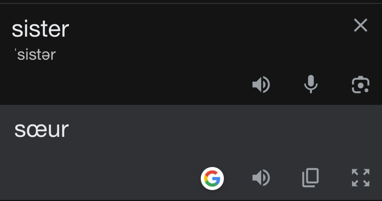Play audio of the translation "sœur"
Image resolution: width=382 pixels, height=201 pixels.
261,178
